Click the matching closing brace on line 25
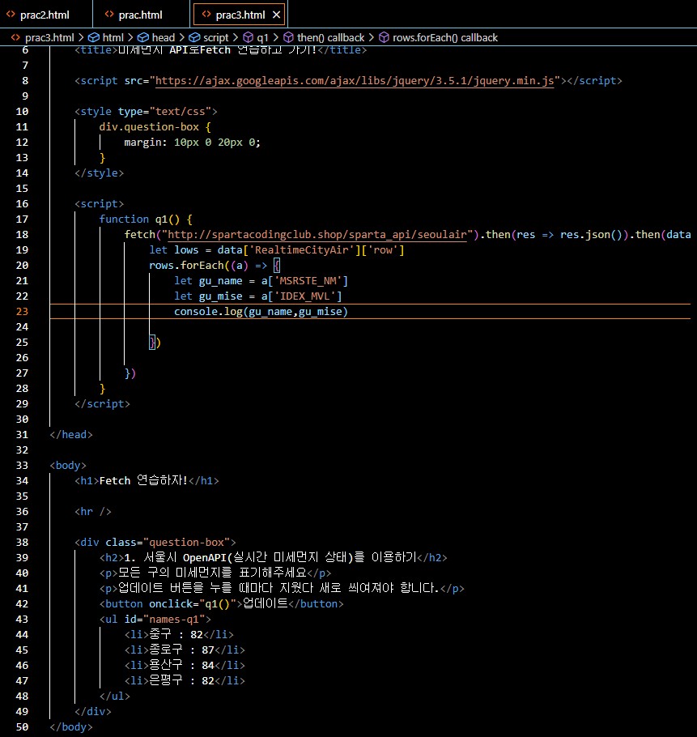This screenshot has height=737, width=697. [152, 343]
